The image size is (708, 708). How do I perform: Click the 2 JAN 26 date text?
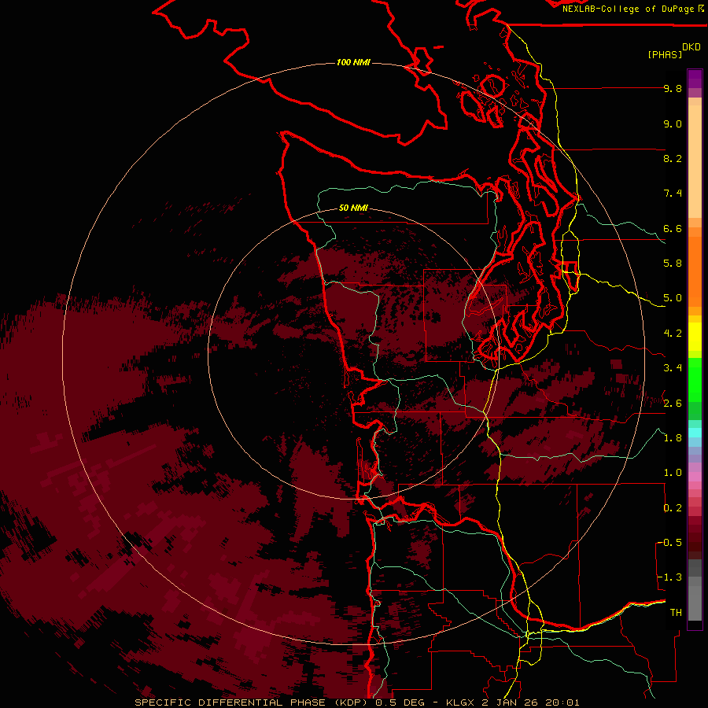tap(510, 702)
